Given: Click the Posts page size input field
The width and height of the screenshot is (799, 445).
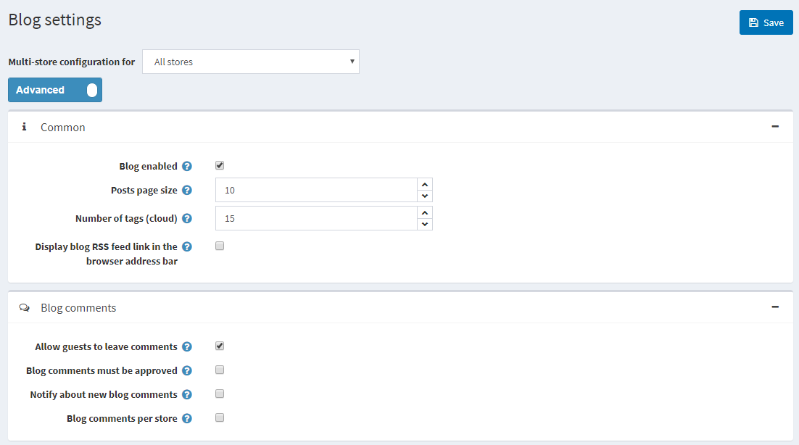Looking at the screenshot, I should [x=316, y=190].
